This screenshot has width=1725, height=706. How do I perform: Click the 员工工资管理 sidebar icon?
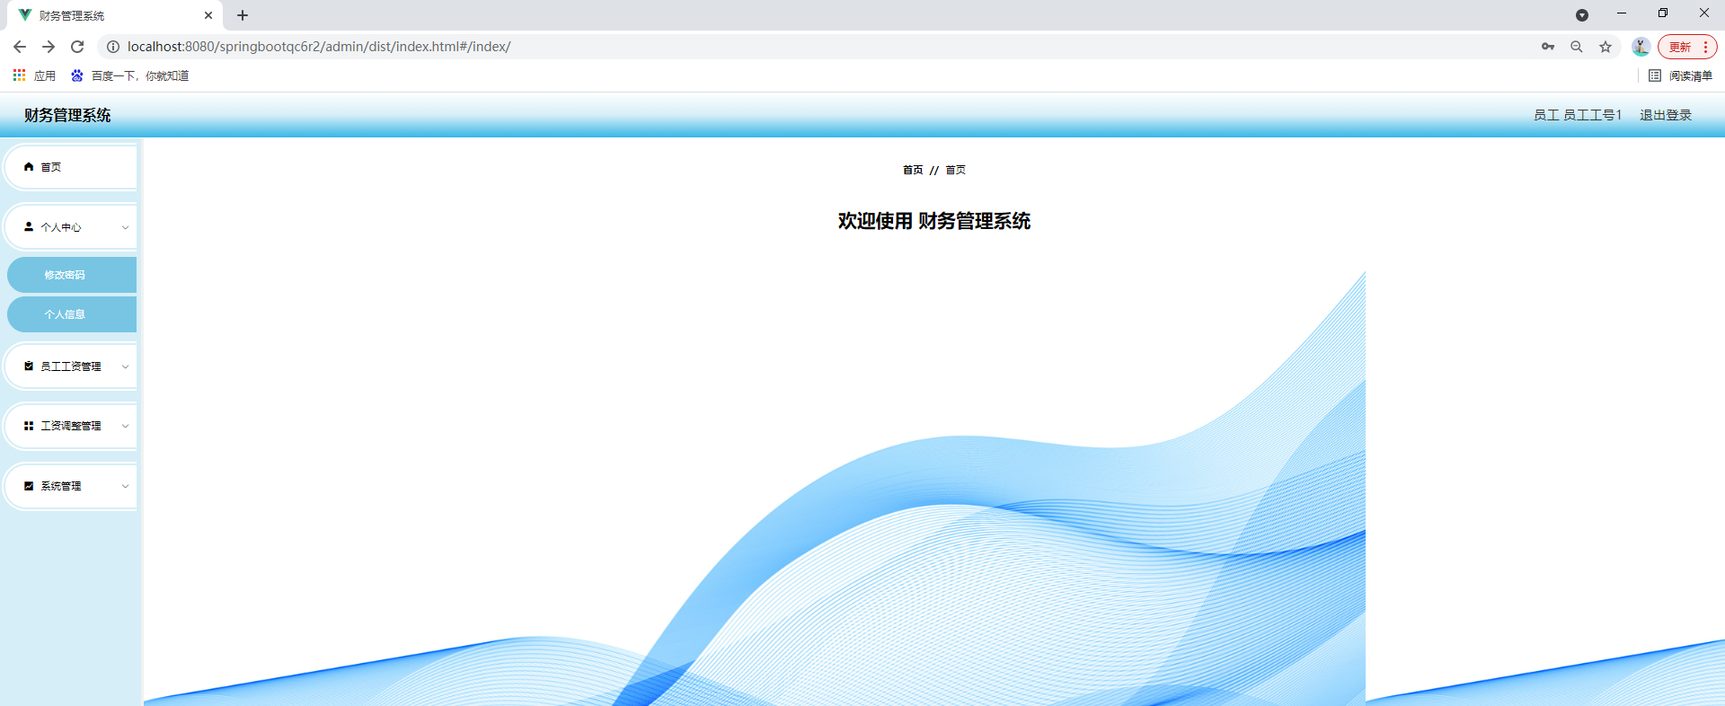[x=29, y=366]
